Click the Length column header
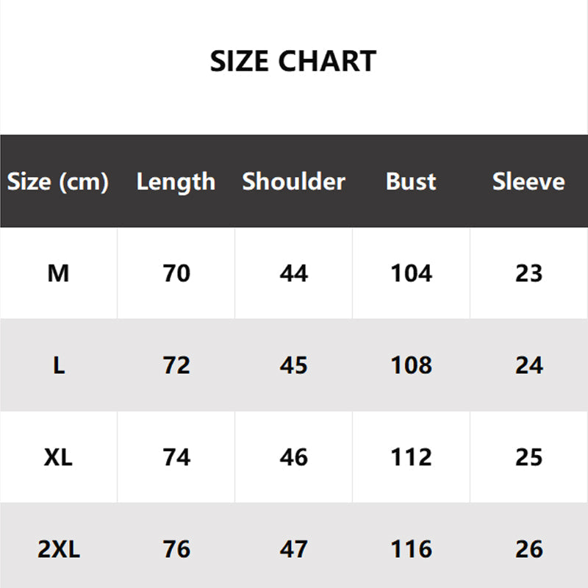 176,182
